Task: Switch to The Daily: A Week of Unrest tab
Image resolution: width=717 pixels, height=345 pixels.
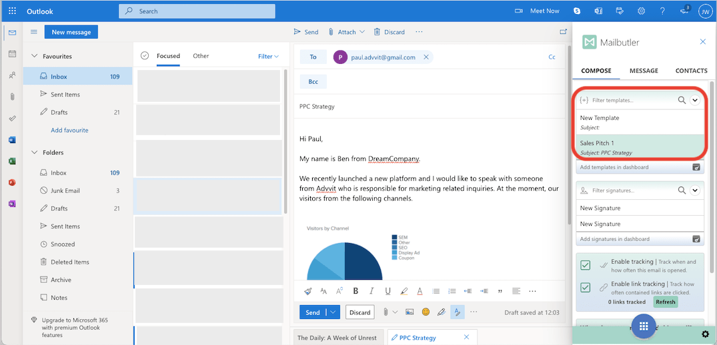Action: coord(337,338)
